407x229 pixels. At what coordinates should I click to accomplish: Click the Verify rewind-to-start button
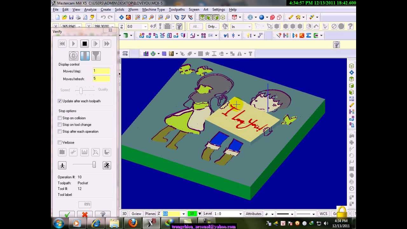coord(62,44)
